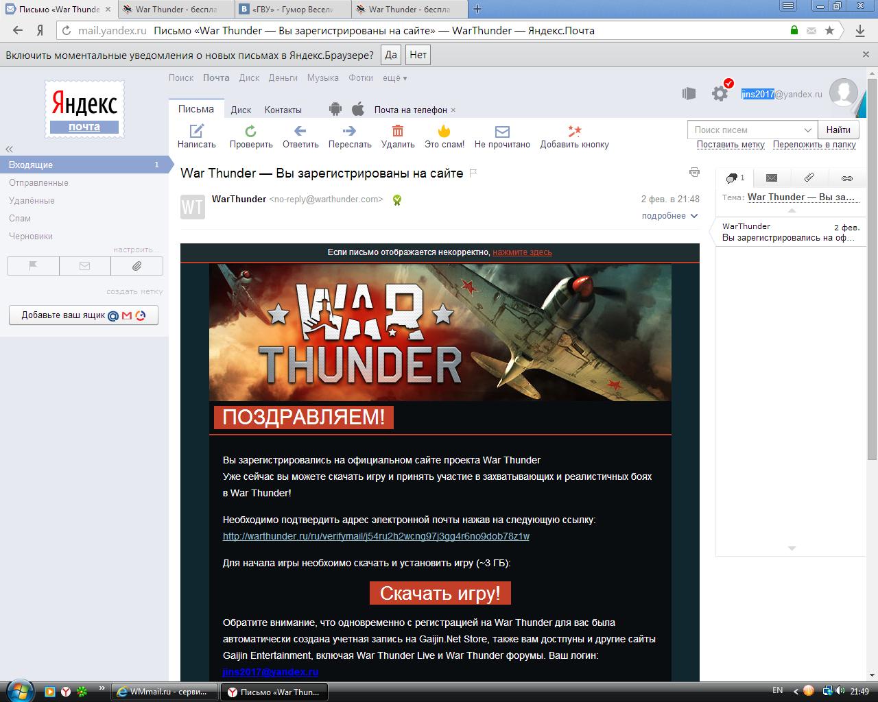The width and height of the screenshot is (878, 702).
Task: Open the Windows Start menu
Action: (19, 690)
